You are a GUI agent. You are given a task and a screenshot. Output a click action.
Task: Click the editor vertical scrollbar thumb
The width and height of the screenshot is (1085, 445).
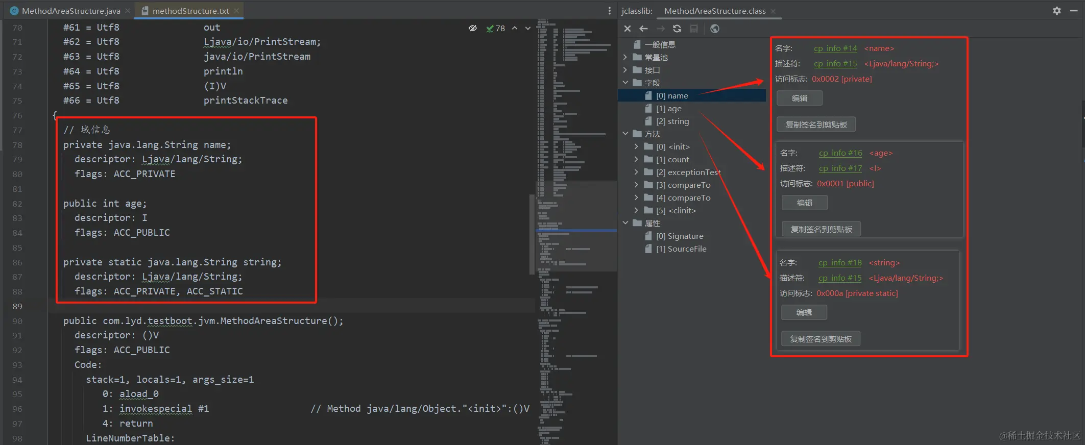pyautogui.click(x=532, y=235)
